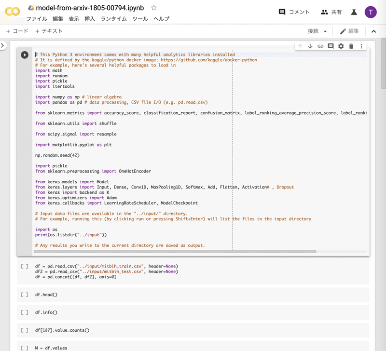Run the first code cell
386x351 pixels.
pos(25,54)
